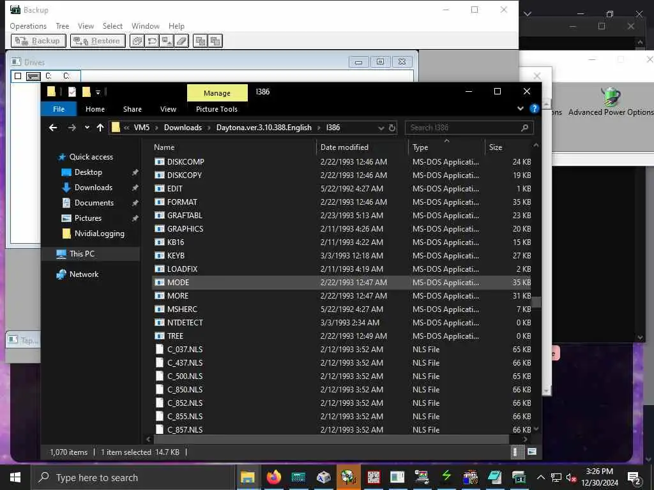Screen dimensions: 654x490
Task: Refresh the I386 folder view
Action: coord(392,128)
